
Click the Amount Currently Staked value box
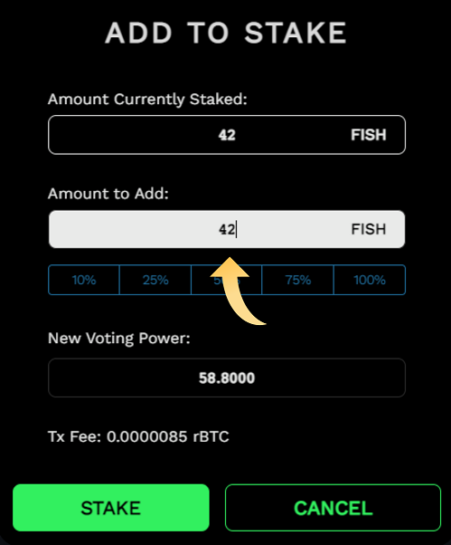click(227, 135)
